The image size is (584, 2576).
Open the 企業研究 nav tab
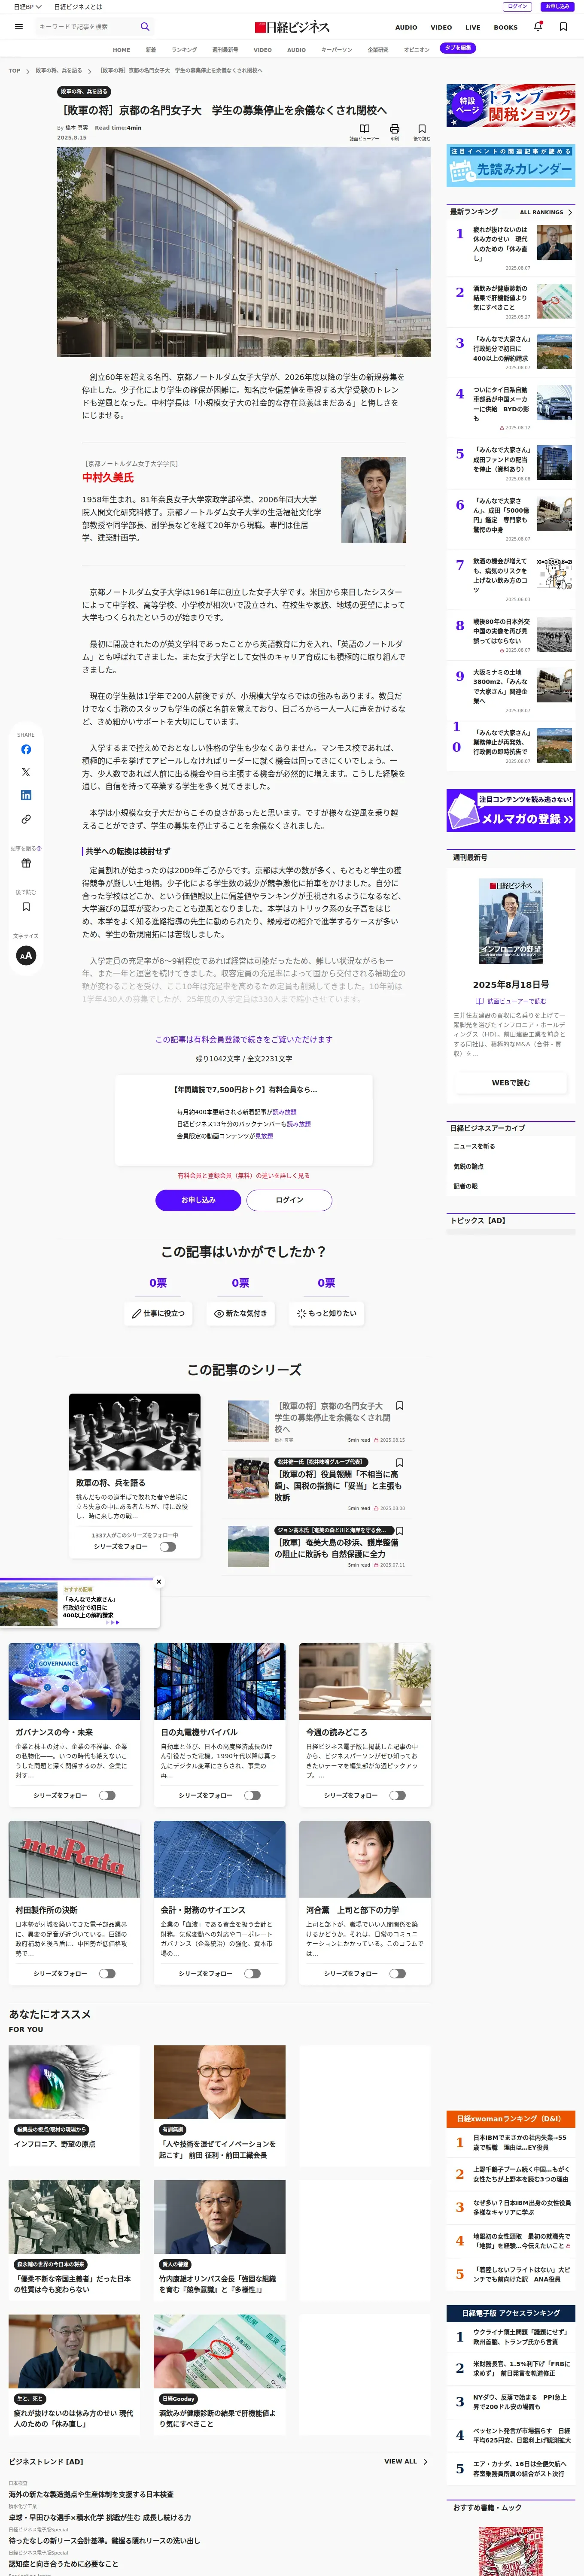[x=378, y=49]
